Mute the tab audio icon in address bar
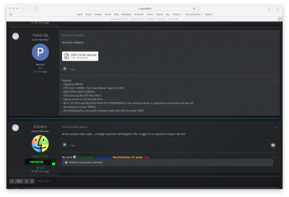This screenshot has width=289, height=197. [x=194, y=9]
